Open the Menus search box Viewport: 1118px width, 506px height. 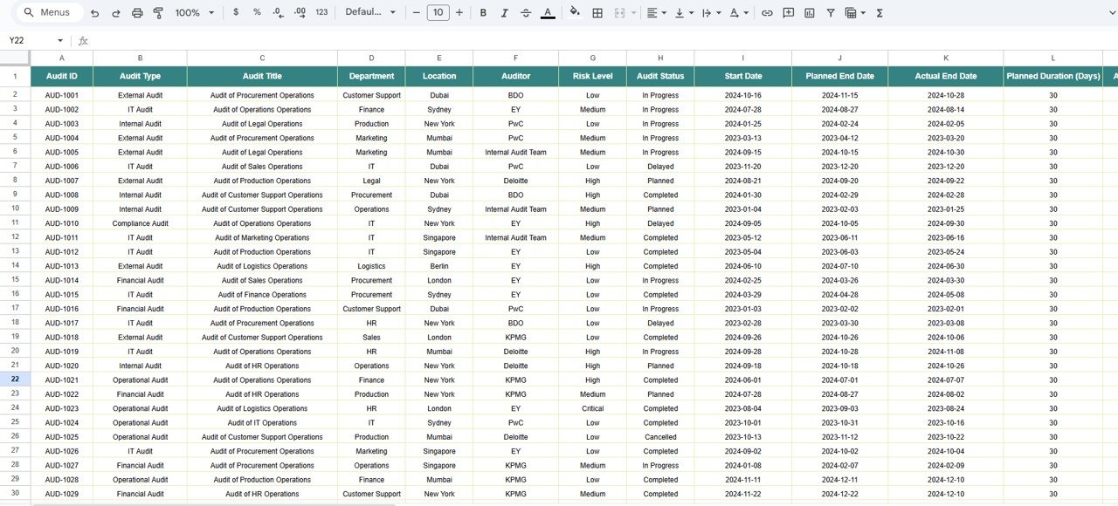(48, 12)
